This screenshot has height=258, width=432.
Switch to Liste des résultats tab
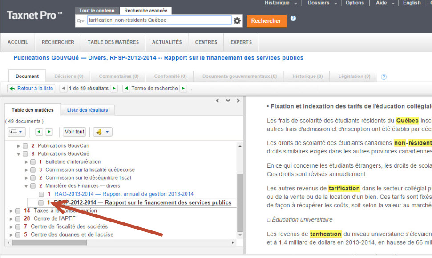tap(87, 110)
